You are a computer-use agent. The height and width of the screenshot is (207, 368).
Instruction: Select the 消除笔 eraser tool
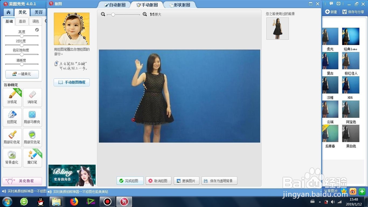pos(32,97)
